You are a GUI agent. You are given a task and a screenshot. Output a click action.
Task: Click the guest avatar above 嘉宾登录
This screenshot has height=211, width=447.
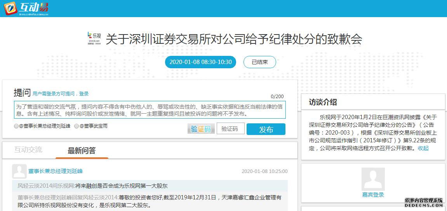tap(373, 179)
